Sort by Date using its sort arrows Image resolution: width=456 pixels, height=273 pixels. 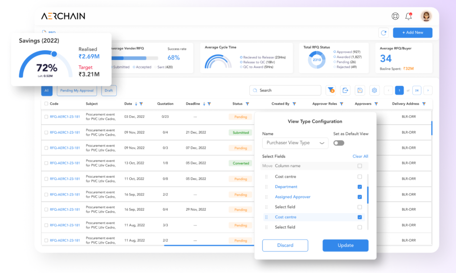[x=136, y=103]
